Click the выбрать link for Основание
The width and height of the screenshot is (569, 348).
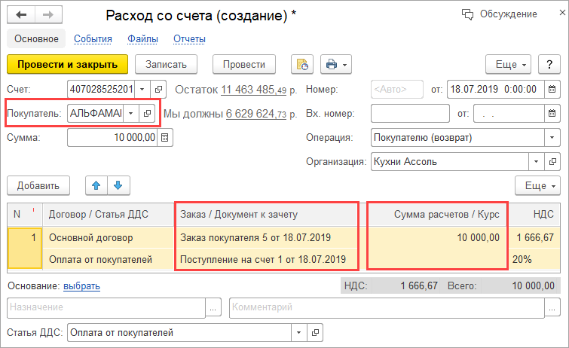pos(81,286)
